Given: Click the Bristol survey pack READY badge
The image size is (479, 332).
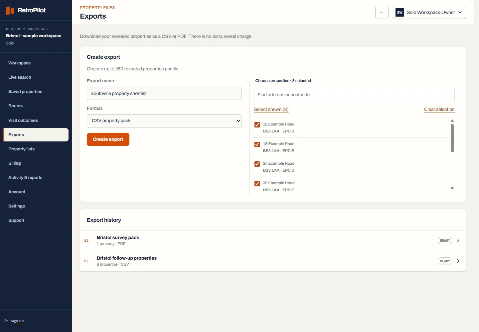Looking at the screenshot, I should point(445,240).
